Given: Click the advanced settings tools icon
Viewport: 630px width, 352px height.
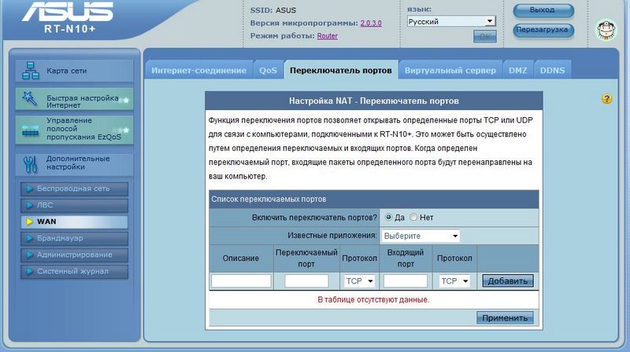Looking at the screenshot, I should pos(31,164).
